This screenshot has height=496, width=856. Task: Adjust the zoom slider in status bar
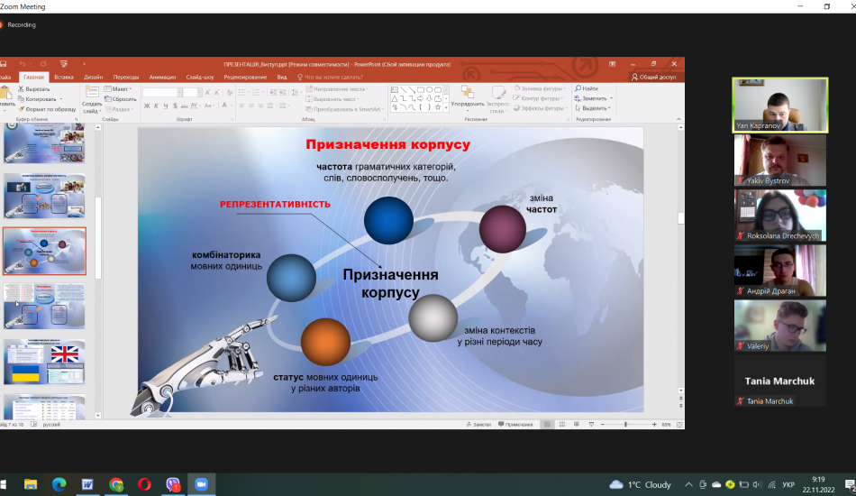click(626, 424)
